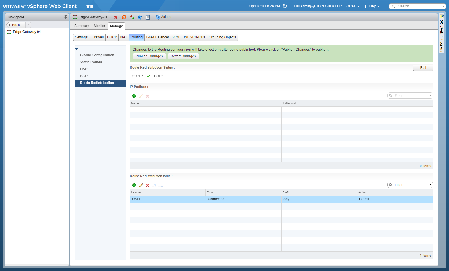Delete the selected route redistribution rule

click(147, 185)
